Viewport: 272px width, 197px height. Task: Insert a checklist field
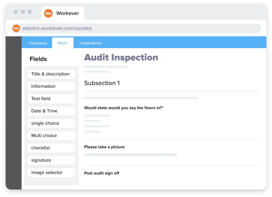[51, 148]
